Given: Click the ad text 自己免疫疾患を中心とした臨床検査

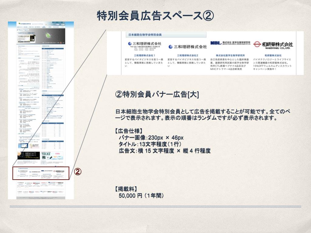Looking at the screenshot, I should pyautogui.click(x=230, y=64).
